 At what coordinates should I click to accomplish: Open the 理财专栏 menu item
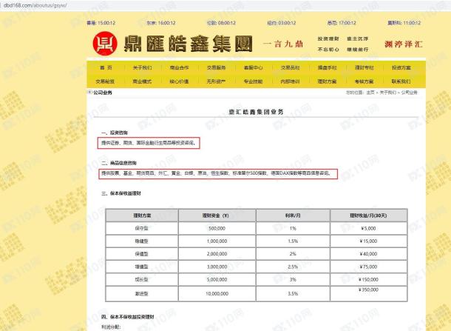coord(364,67)
